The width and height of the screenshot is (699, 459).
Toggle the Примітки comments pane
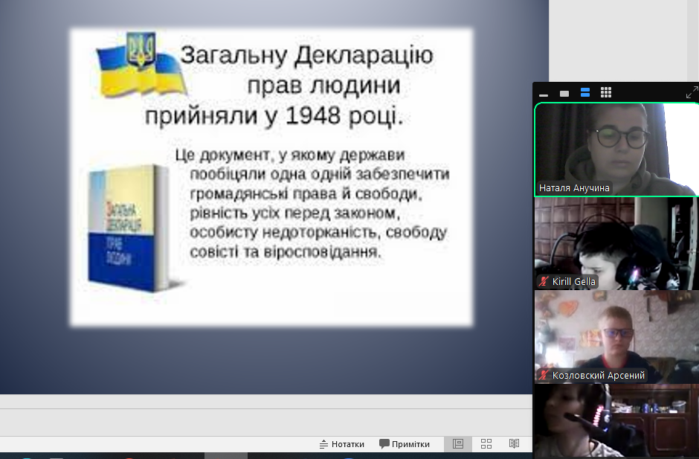[x=405, y=444]
